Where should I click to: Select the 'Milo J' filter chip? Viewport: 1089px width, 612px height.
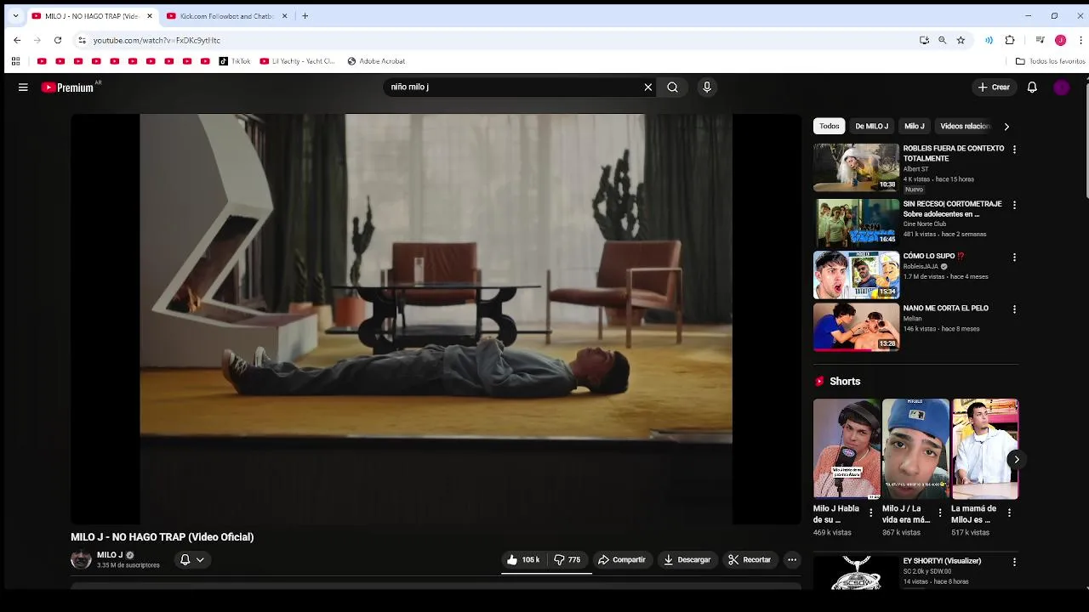915,126
